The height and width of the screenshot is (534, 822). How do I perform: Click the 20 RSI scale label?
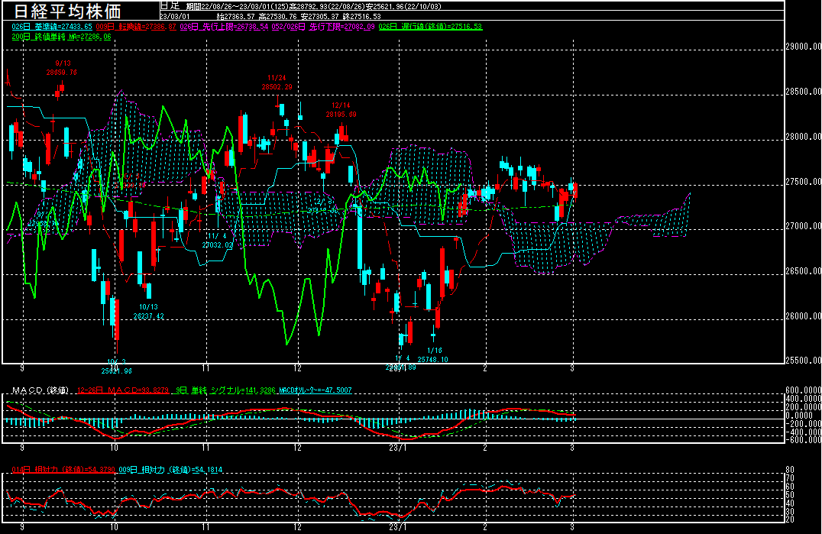790,519
